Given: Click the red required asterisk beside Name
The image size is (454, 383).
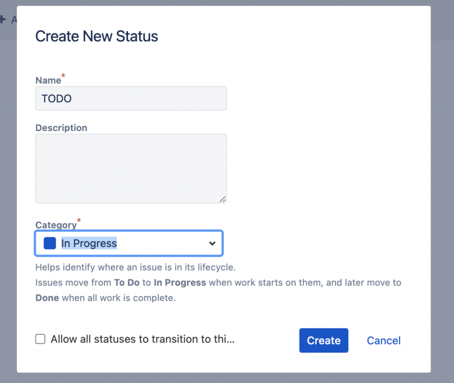Looking at the screenshot, I should coord(63,77).
